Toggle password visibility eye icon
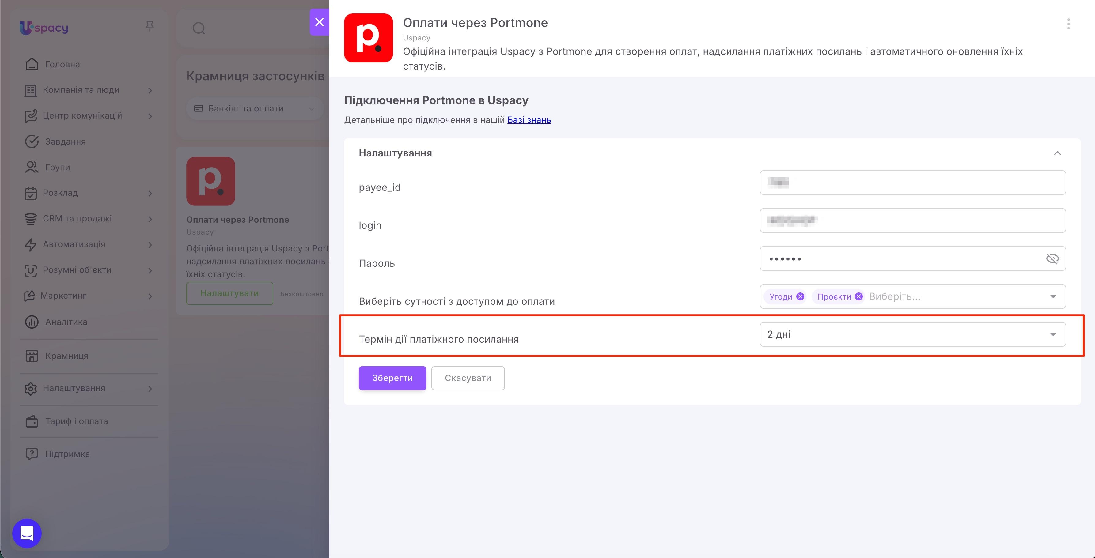The width and height of the screenshot is (1095, 558). [1052, 258]
